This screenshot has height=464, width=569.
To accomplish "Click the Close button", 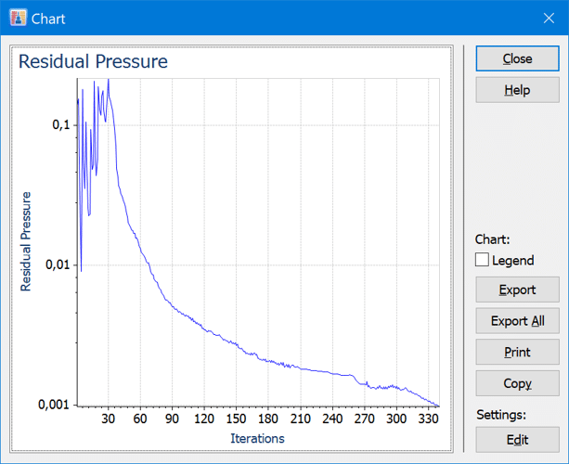I will coord(517,58).
